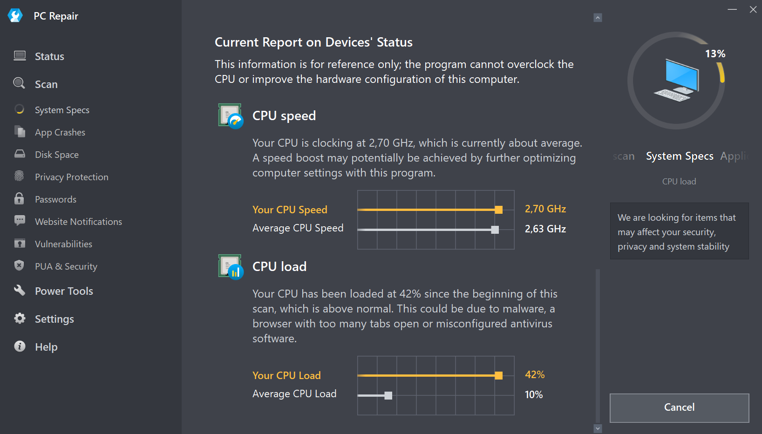Image resolution: width=762 pixels, height=434 pixels.
Task: Click the Website Notifications speech bubble icon
Action: pyautogui.click(x=20, y=220)
